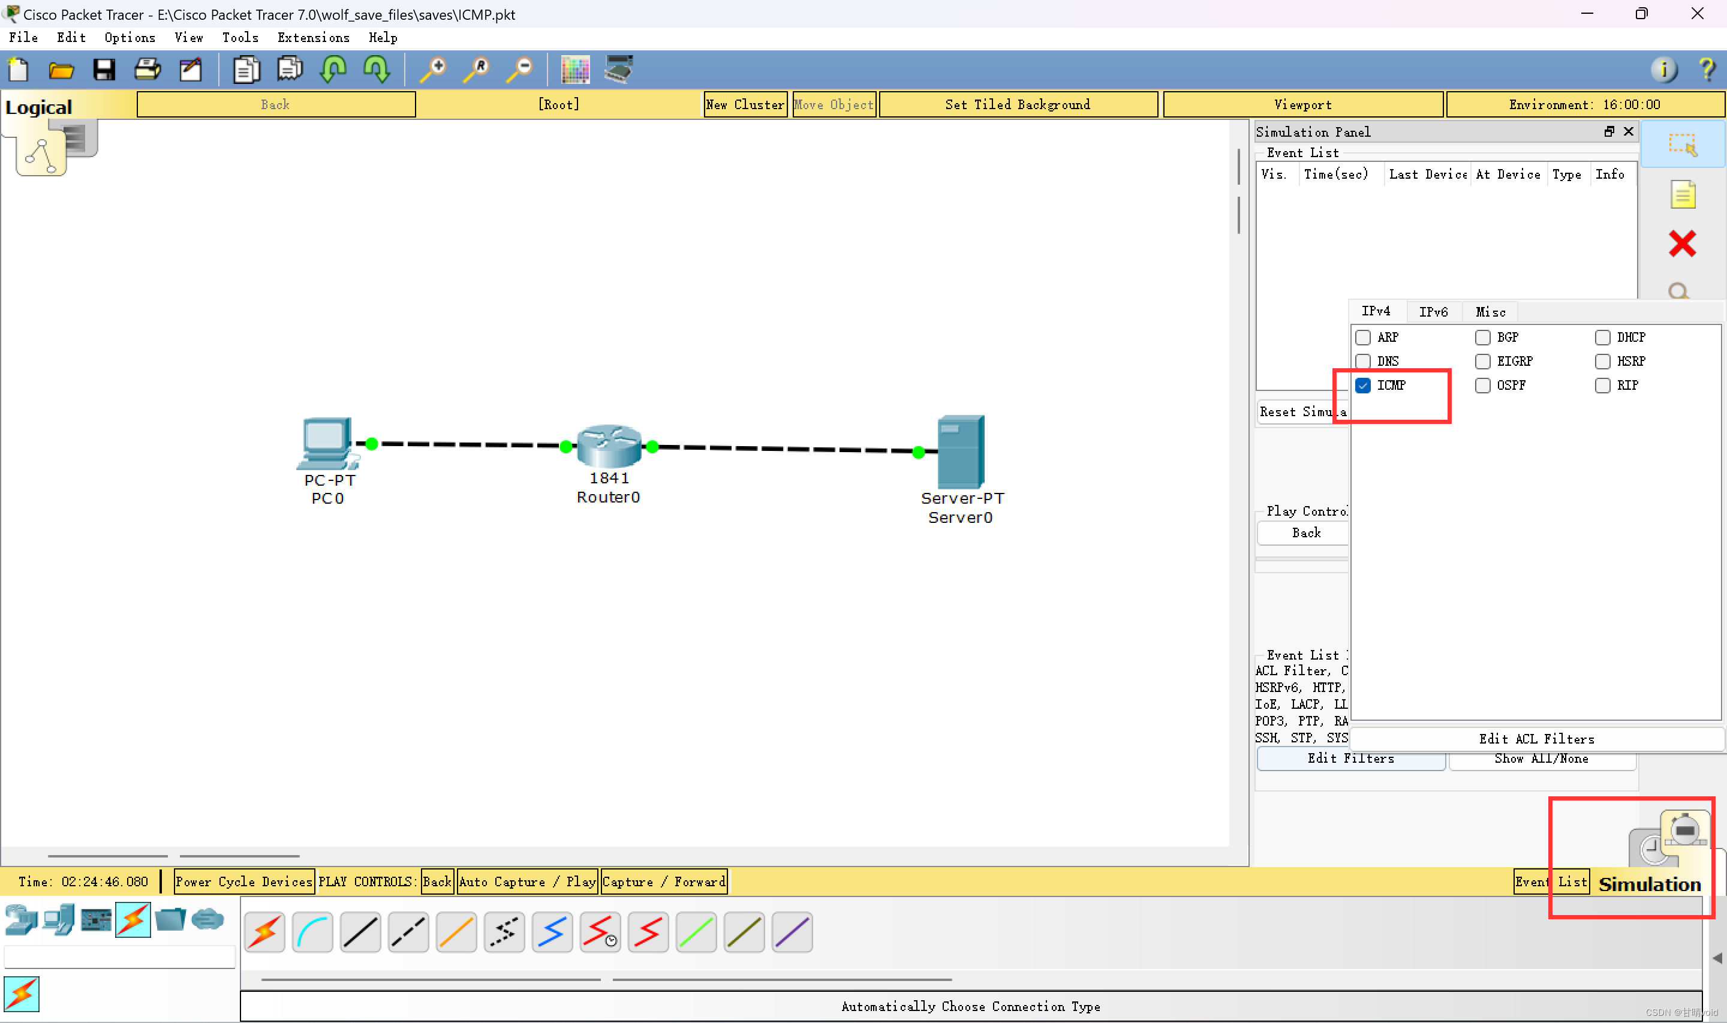Open the Custom Devices Dialog icon
Viewport: 1727px width, 1023px height.
coord(619,70)
